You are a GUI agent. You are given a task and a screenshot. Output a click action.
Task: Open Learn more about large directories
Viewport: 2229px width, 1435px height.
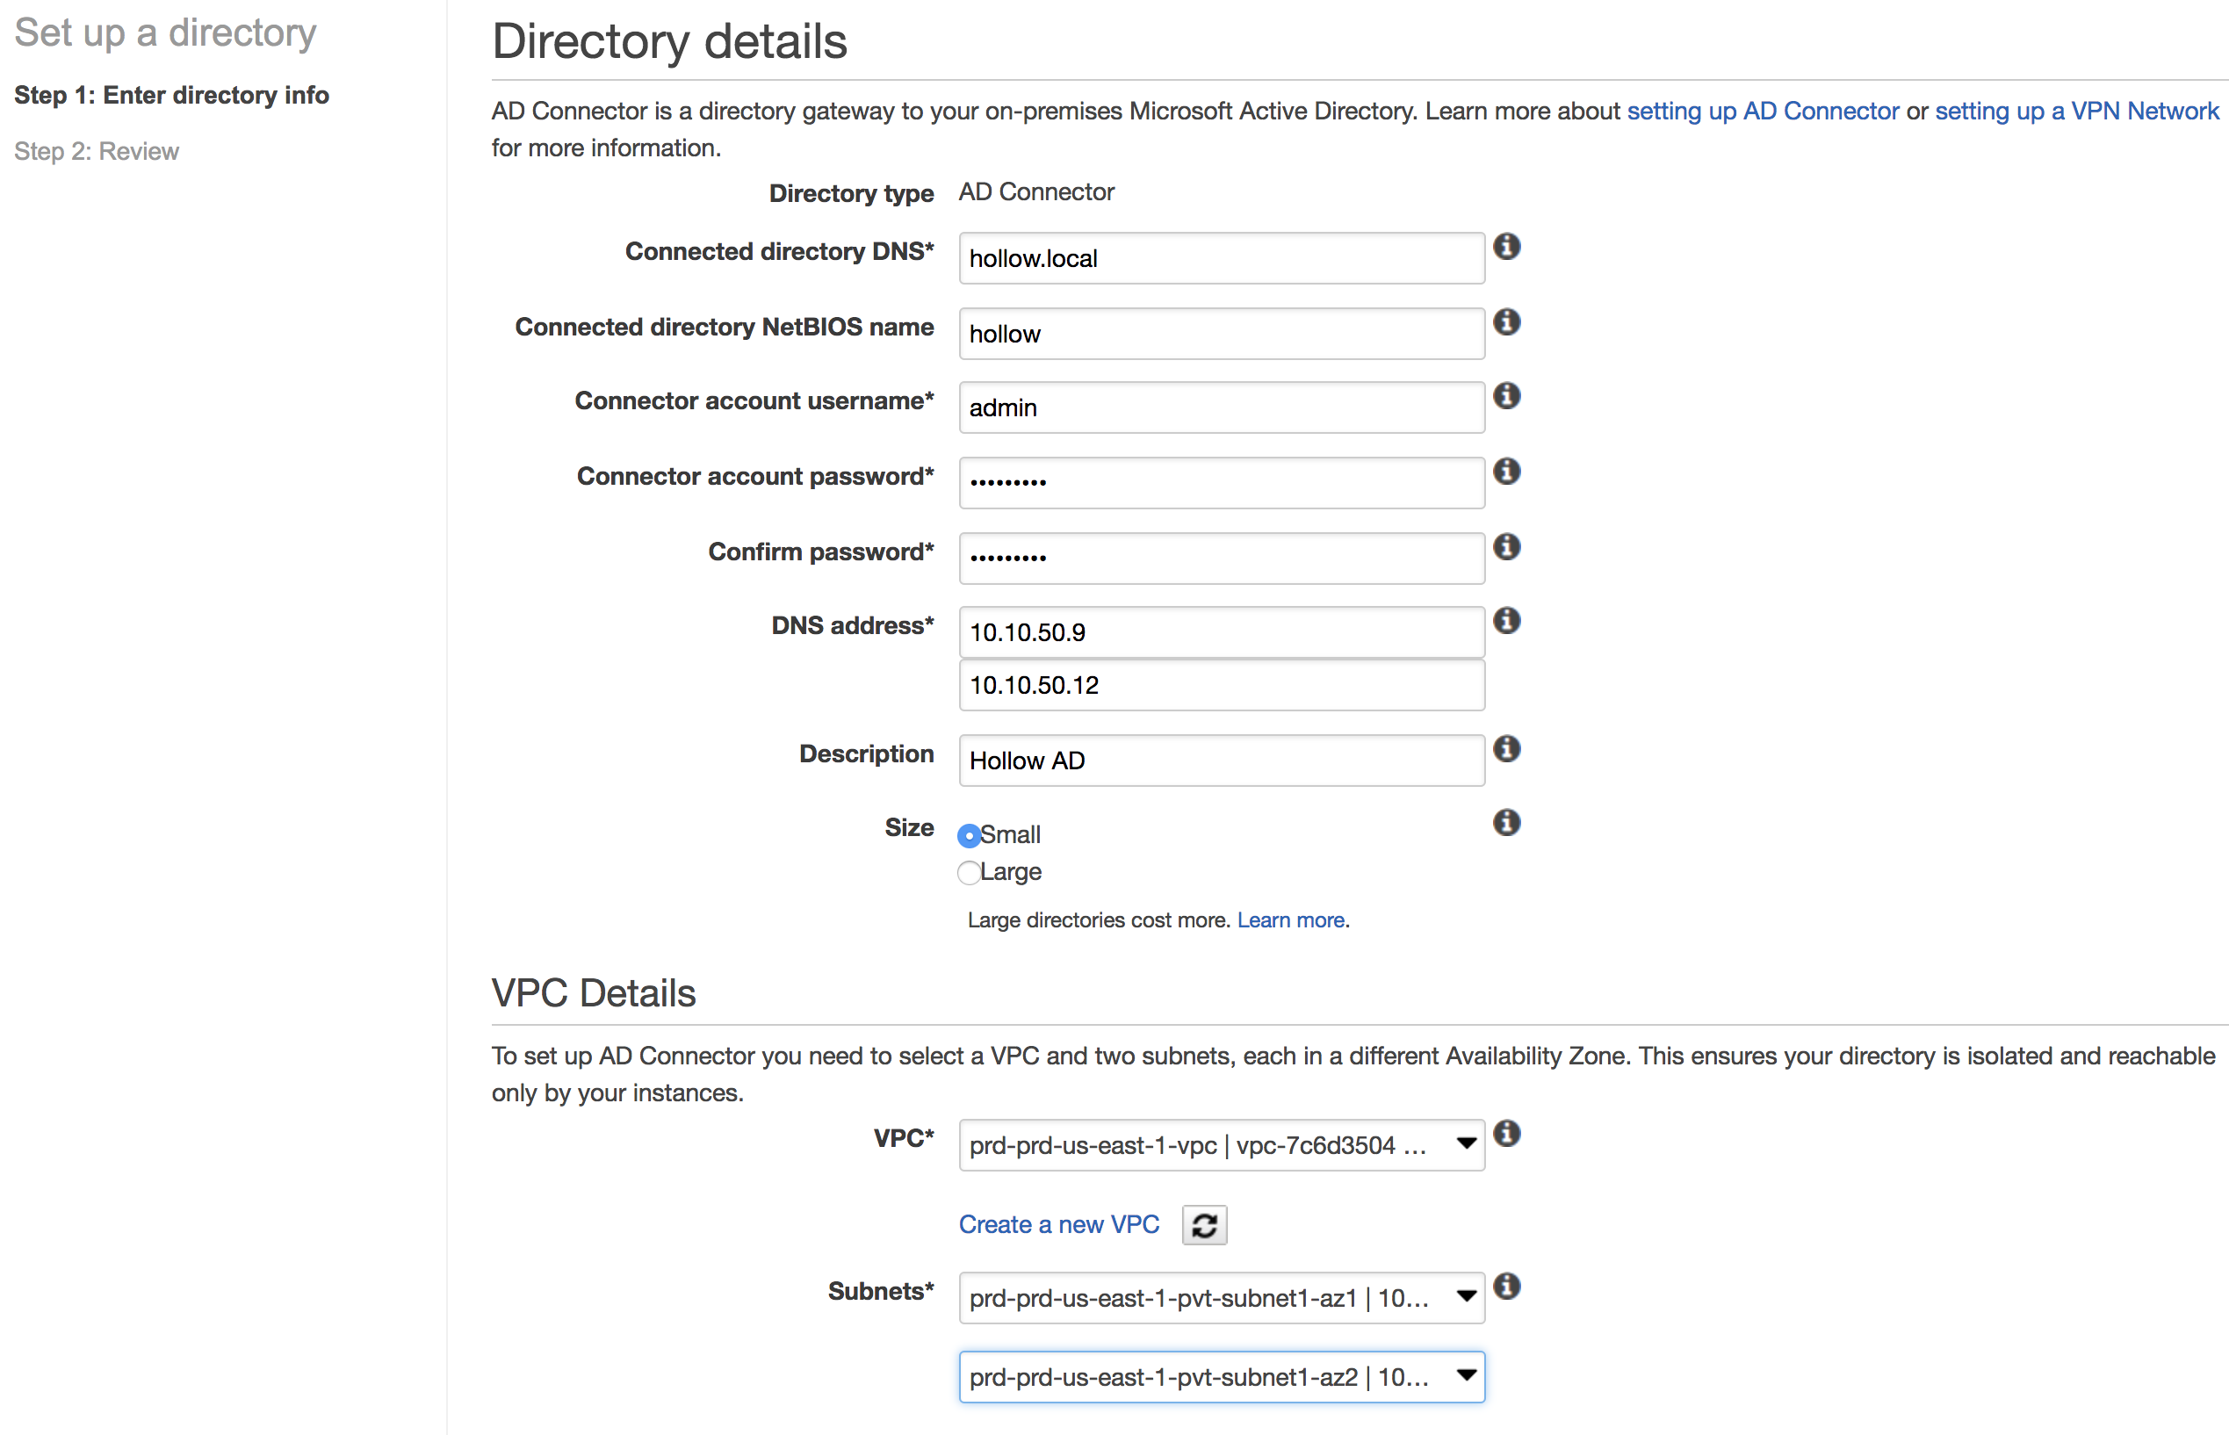tap(1289, 920)
